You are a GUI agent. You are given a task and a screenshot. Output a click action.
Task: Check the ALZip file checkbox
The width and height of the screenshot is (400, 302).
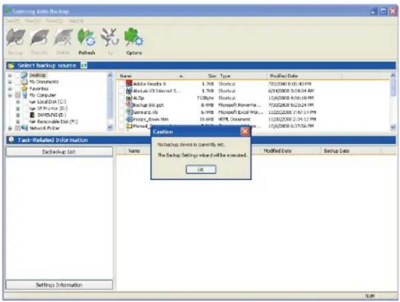(122, 98)
